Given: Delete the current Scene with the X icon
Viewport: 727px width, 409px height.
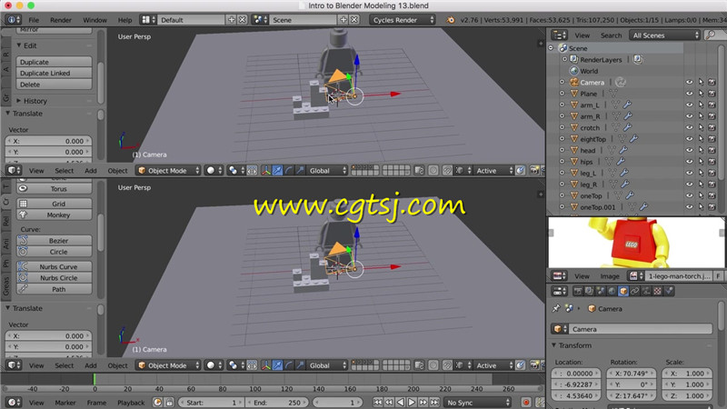Looking at the screenshot, I should pos(354,20).
